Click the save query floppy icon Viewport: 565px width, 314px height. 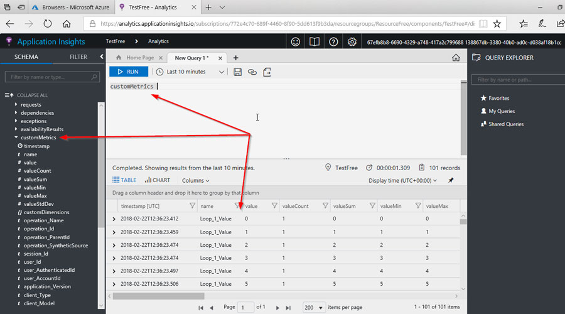click(237, 72)
